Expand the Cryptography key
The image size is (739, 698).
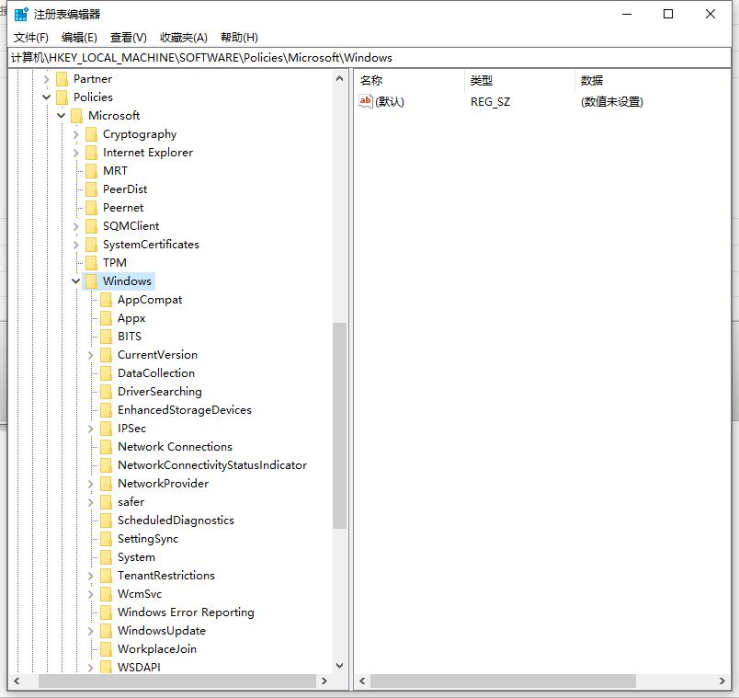click(x=76, y=134)
